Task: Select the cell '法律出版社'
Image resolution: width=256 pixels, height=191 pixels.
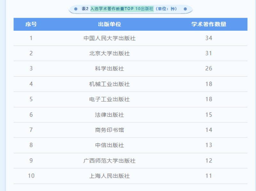Action: click(x=109, y=115)
